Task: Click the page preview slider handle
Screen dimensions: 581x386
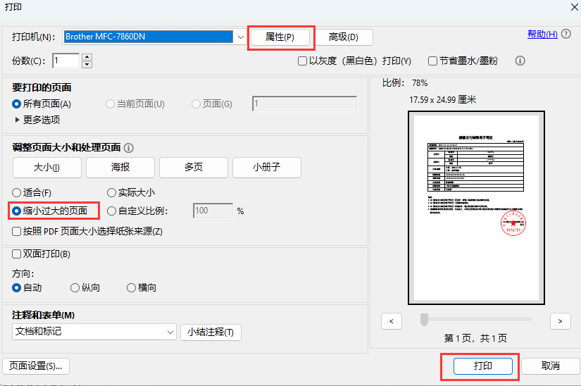Action: pos(424,320)
